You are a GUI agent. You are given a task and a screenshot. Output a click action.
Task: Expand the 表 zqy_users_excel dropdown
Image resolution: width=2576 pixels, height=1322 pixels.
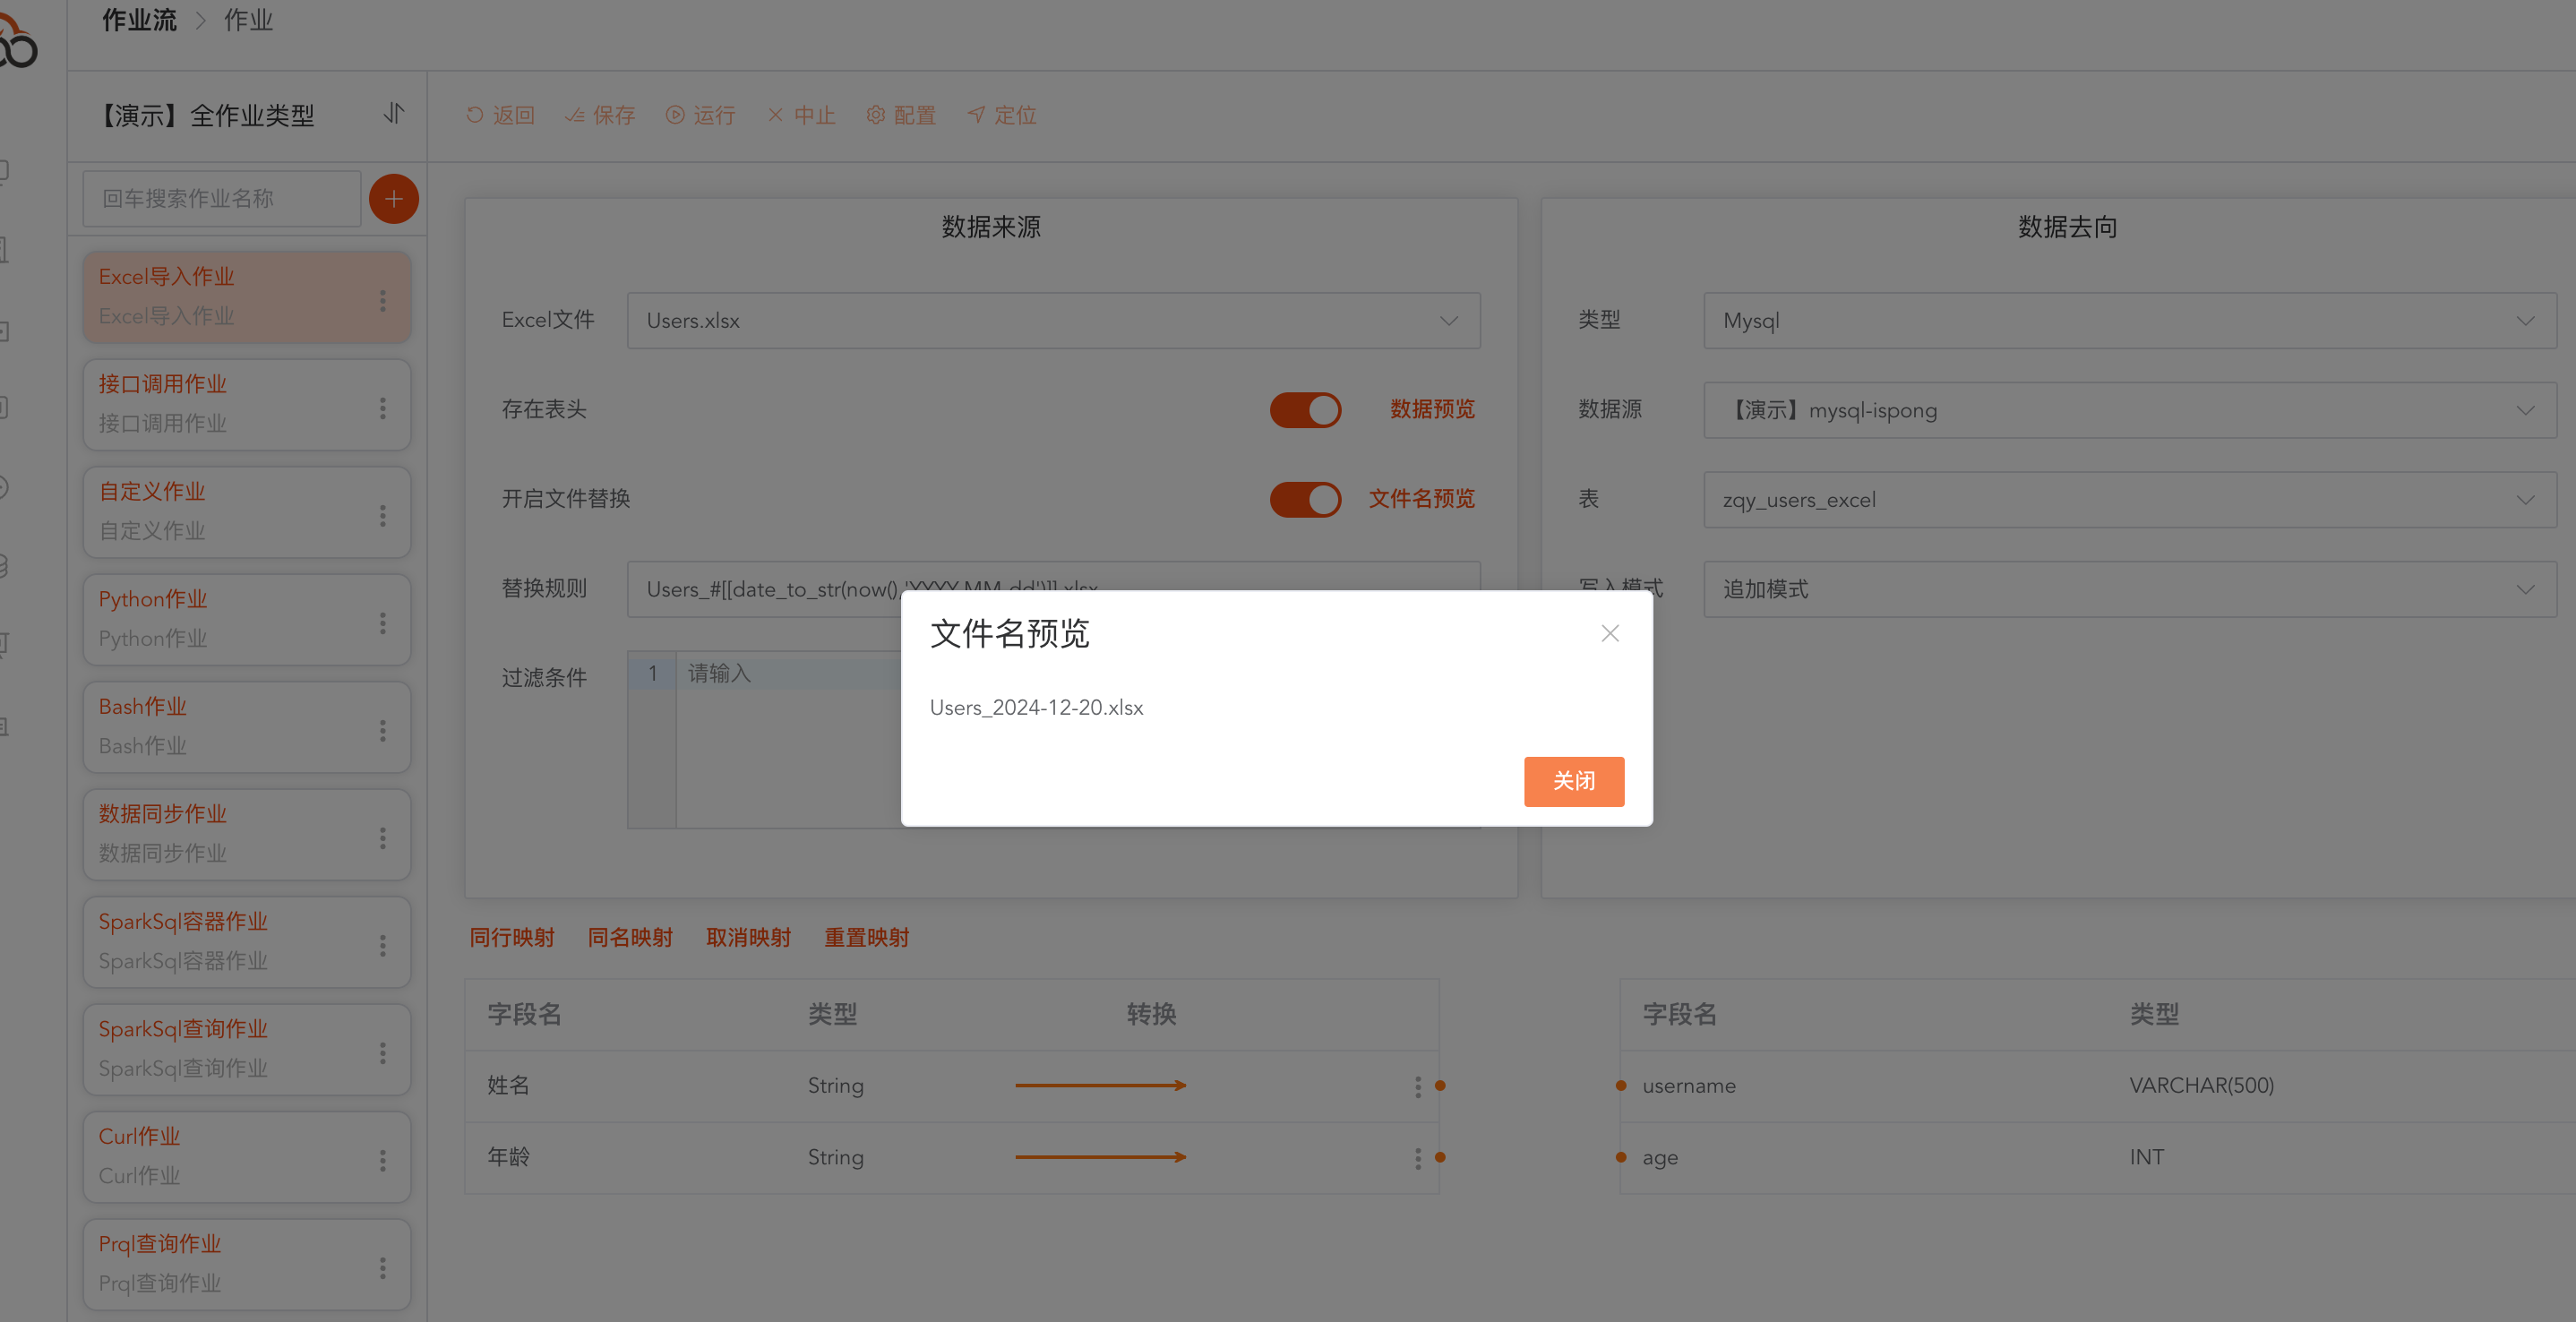(2129, 500)
